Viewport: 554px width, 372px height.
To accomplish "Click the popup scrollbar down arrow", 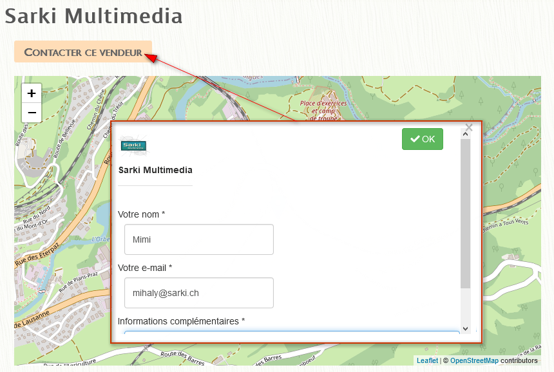I will point(465,329).
